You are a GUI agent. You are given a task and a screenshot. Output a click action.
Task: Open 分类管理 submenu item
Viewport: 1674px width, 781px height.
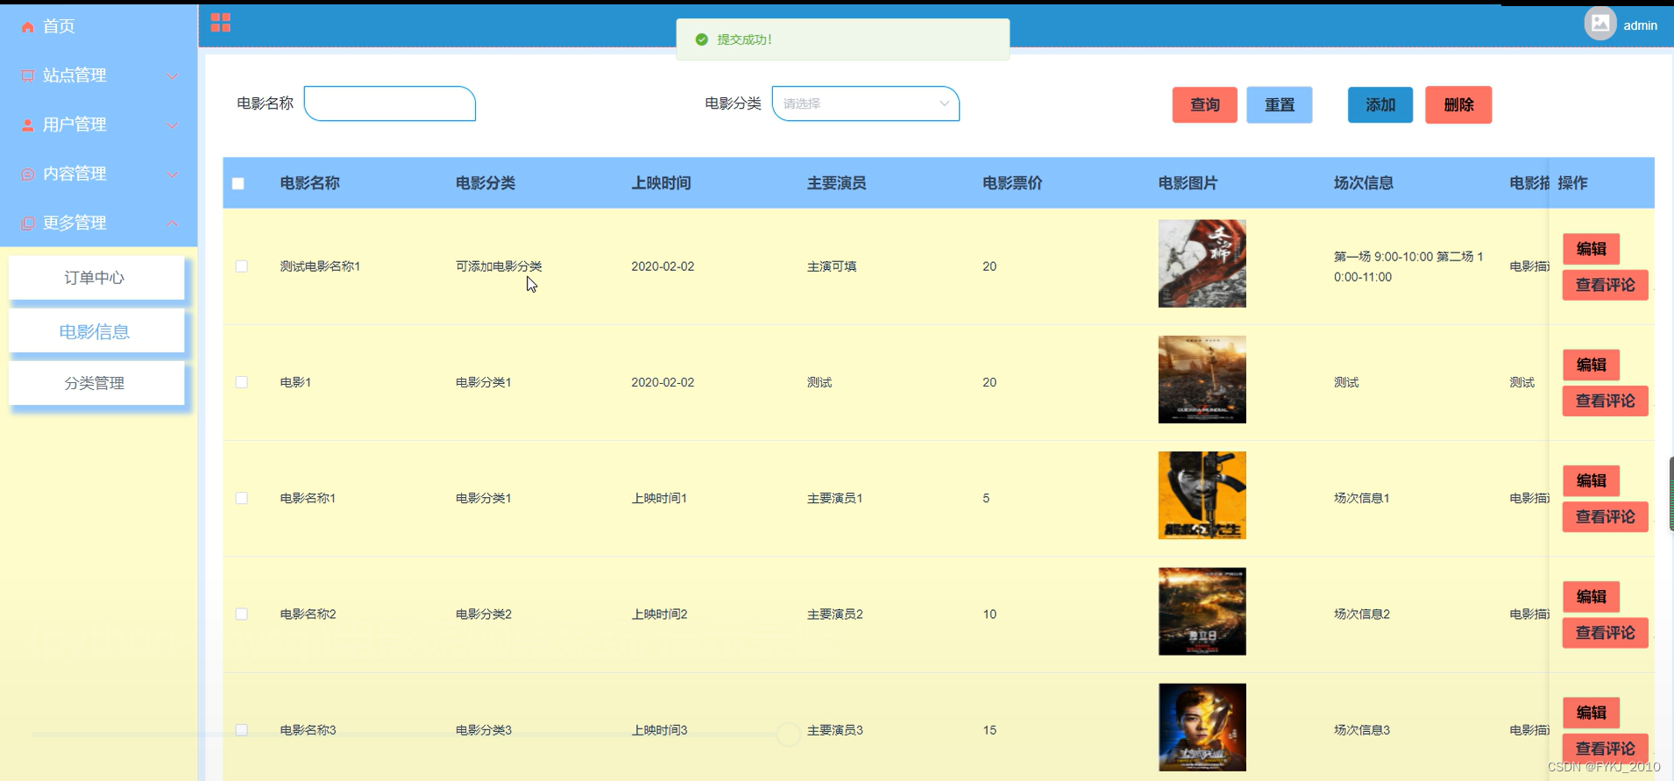coord(96,383)
